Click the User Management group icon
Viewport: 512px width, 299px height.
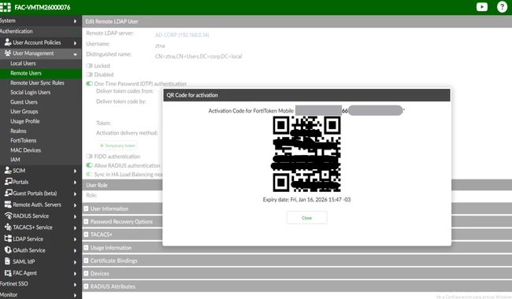tap(8, 53)
